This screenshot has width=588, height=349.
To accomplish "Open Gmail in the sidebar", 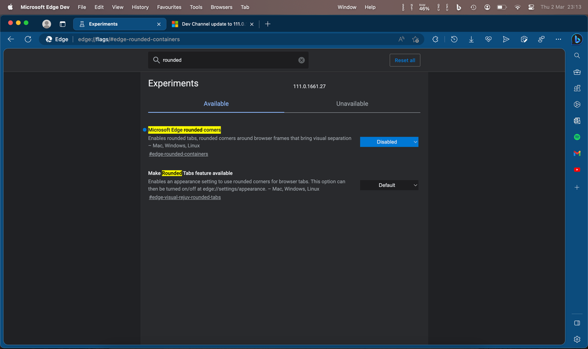I will pos(577,153).
